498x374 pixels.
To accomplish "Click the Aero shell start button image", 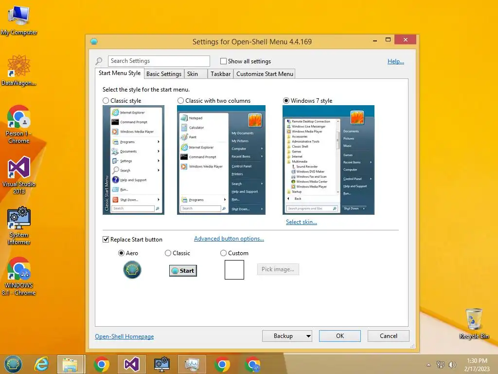I will [x=132, y=270].
